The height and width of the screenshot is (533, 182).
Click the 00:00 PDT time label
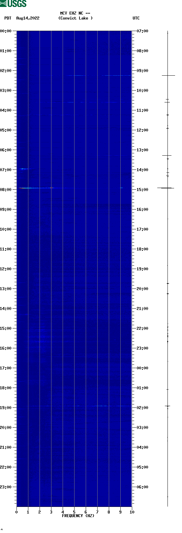pyautogui.click(x=6, y=31)
